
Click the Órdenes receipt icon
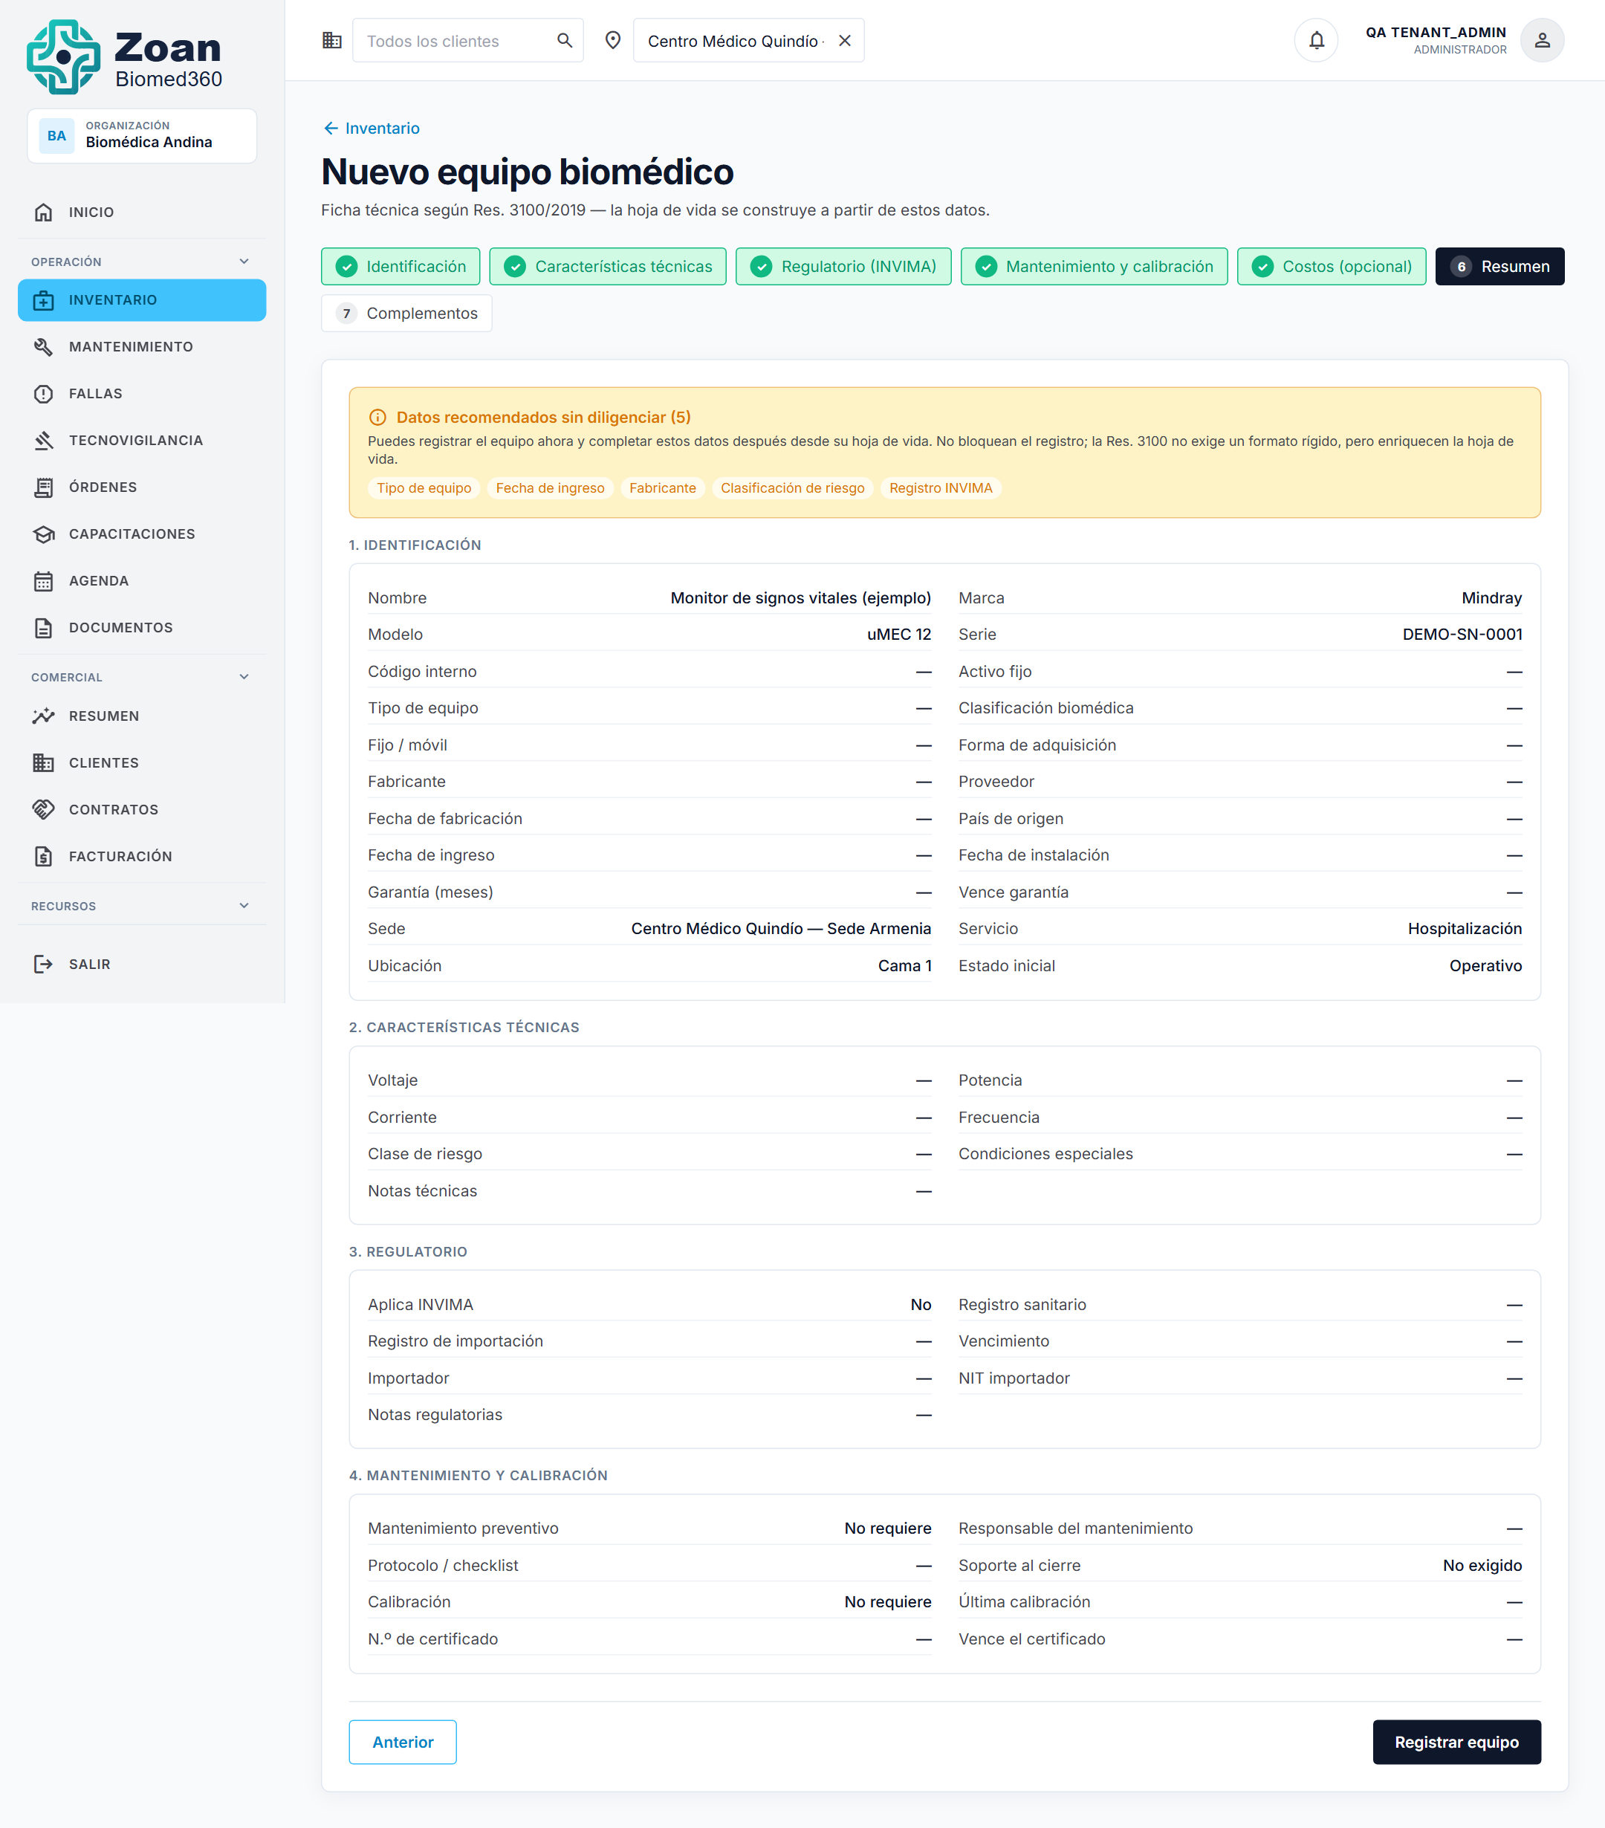pyautogui.click(x=43, y=487)
